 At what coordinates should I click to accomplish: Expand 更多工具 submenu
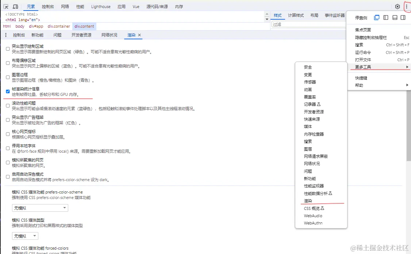click(379, 67)
